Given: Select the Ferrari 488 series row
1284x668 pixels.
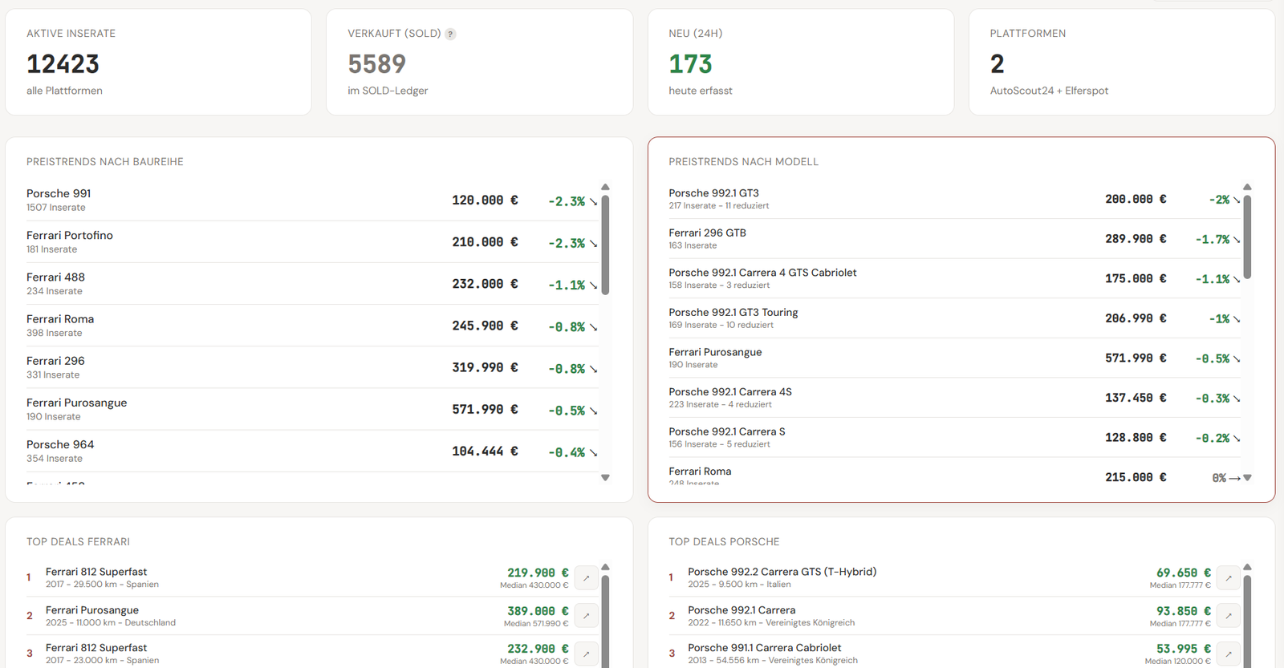Looking at the screenshot, I should (312, 284).
